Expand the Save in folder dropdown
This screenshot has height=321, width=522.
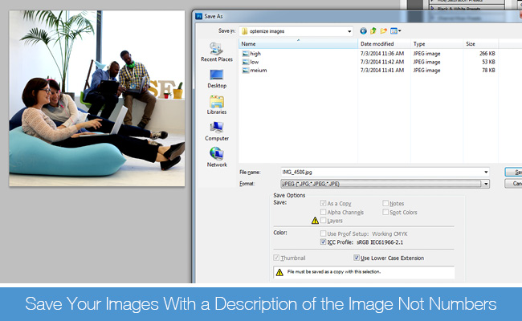[x=349, y=30]
